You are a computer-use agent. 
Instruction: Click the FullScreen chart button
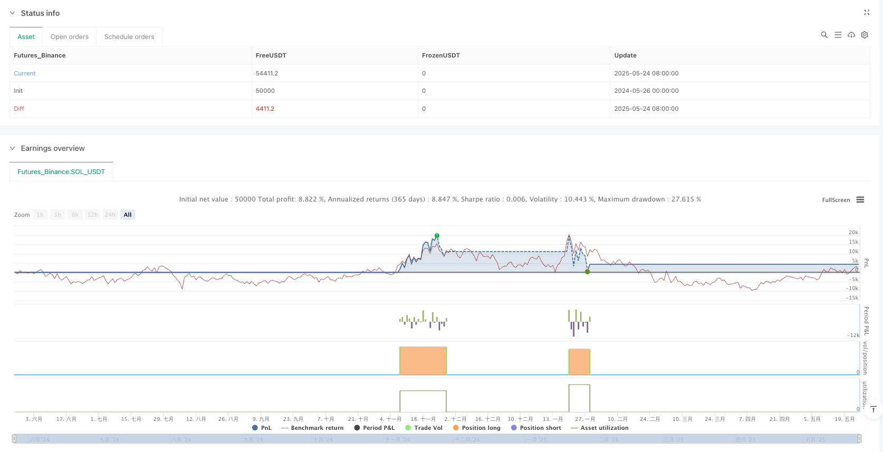pos(836,200)
